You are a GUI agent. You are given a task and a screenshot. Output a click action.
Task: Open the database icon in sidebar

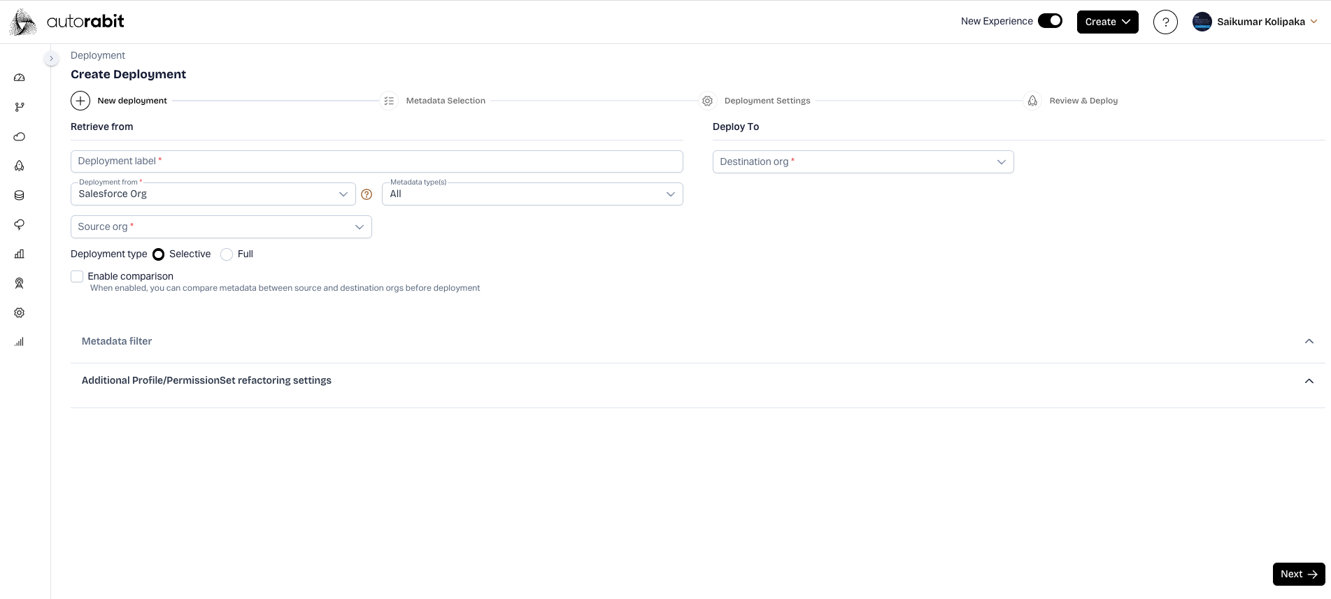[x=20, y=195]
